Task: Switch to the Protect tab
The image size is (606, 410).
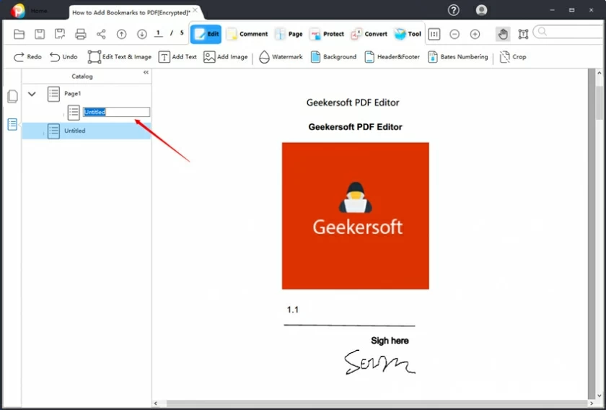Action: 327,34
